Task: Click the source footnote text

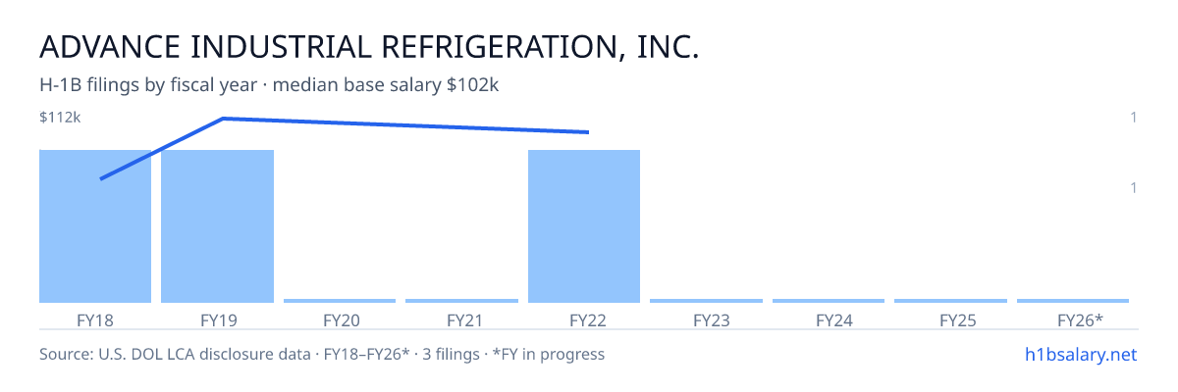Action: pyautogui.click(x=322, y=354)
